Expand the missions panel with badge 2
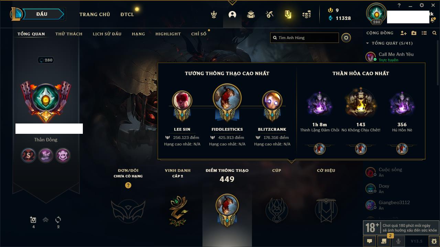The image size is (440, 247). pos(384,241)
